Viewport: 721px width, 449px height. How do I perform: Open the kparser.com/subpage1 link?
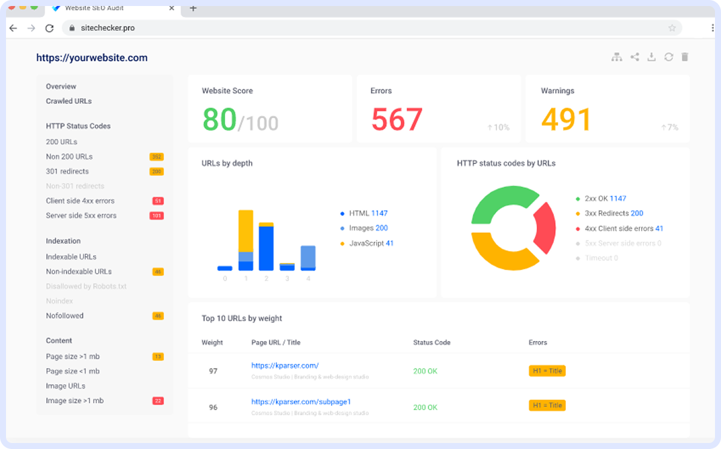(301, 402)
